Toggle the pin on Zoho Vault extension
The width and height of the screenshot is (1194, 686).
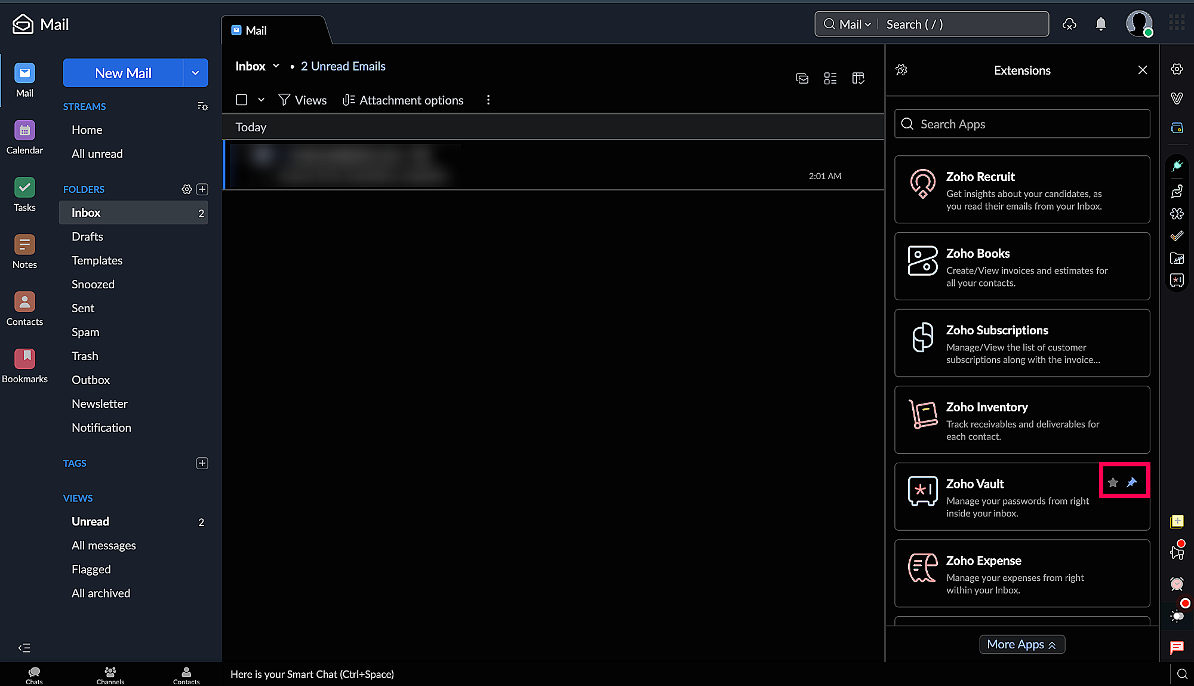pyautogui.click(x=1131, y=482)
